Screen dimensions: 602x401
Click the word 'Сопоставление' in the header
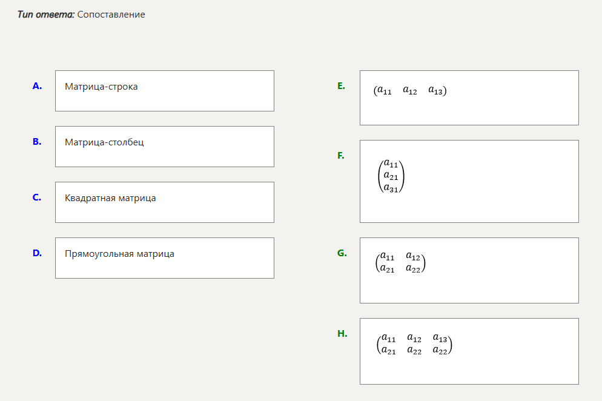[111, 15]
